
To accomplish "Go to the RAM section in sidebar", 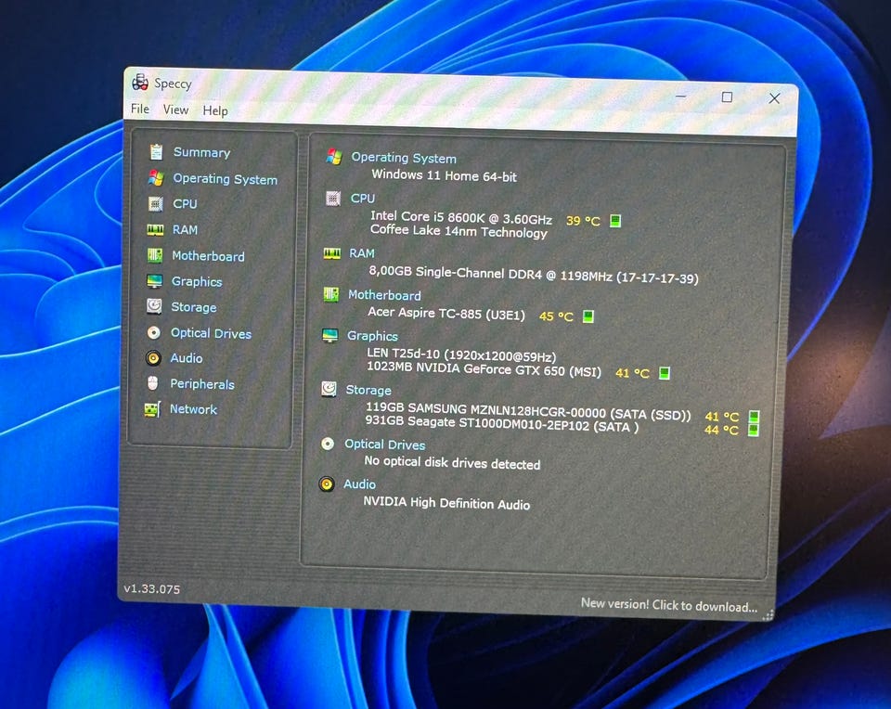I will point(186,229).
